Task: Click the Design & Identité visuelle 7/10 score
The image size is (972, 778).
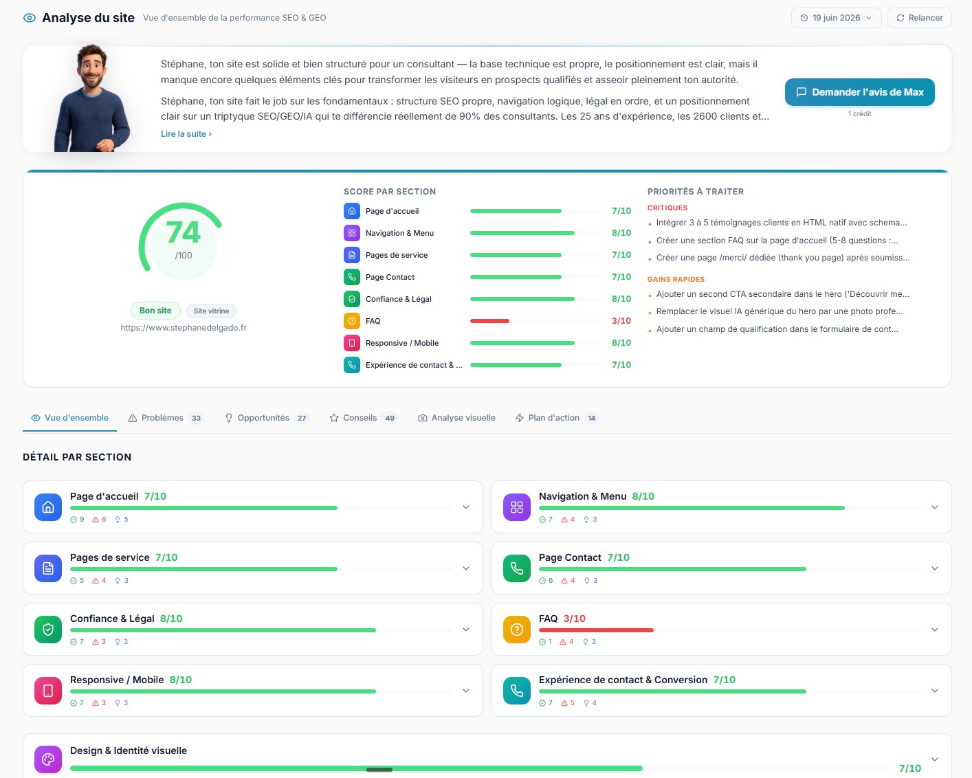Action: tap(910, 768)
